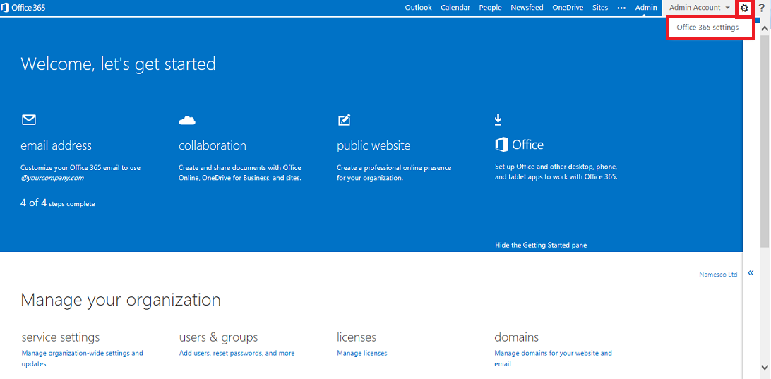This screenshot has width=771, height=379.
Task: Open OneDrive in top navigation
Action: (568, 7)
